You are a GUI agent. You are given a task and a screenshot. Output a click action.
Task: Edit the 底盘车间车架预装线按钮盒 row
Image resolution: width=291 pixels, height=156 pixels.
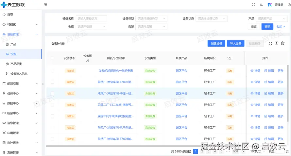tap(269, 116)
